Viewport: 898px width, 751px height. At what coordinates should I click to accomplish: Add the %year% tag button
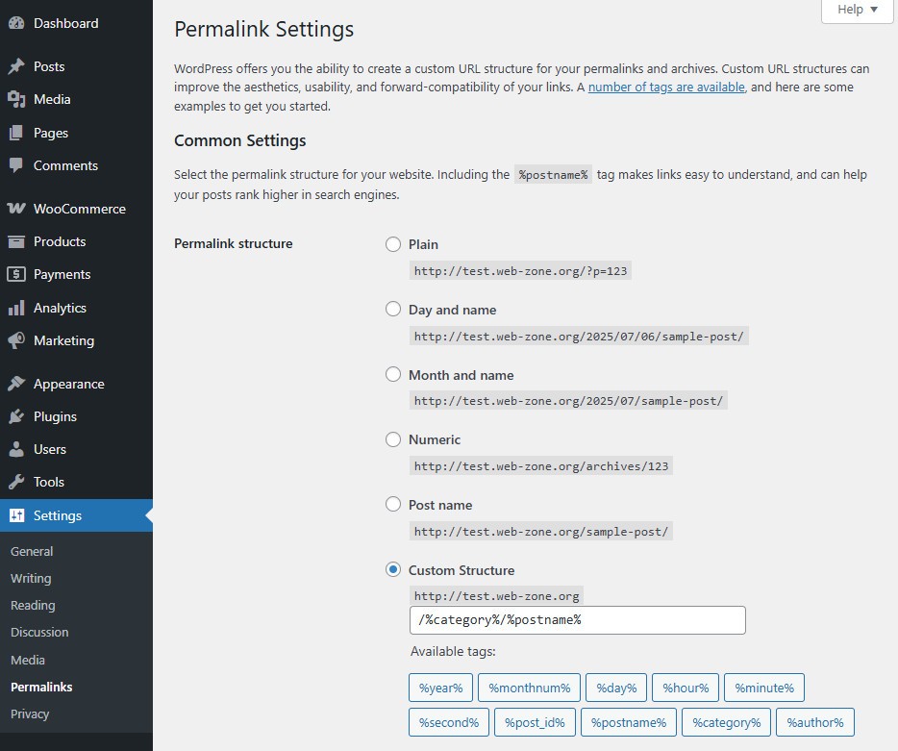(x=440, y=688)
